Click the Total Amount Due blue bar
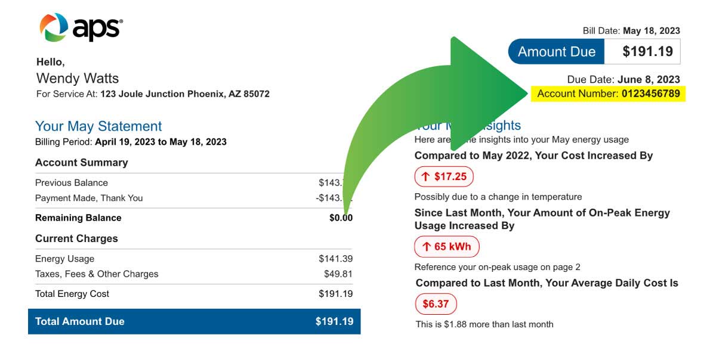 point(194,321)
